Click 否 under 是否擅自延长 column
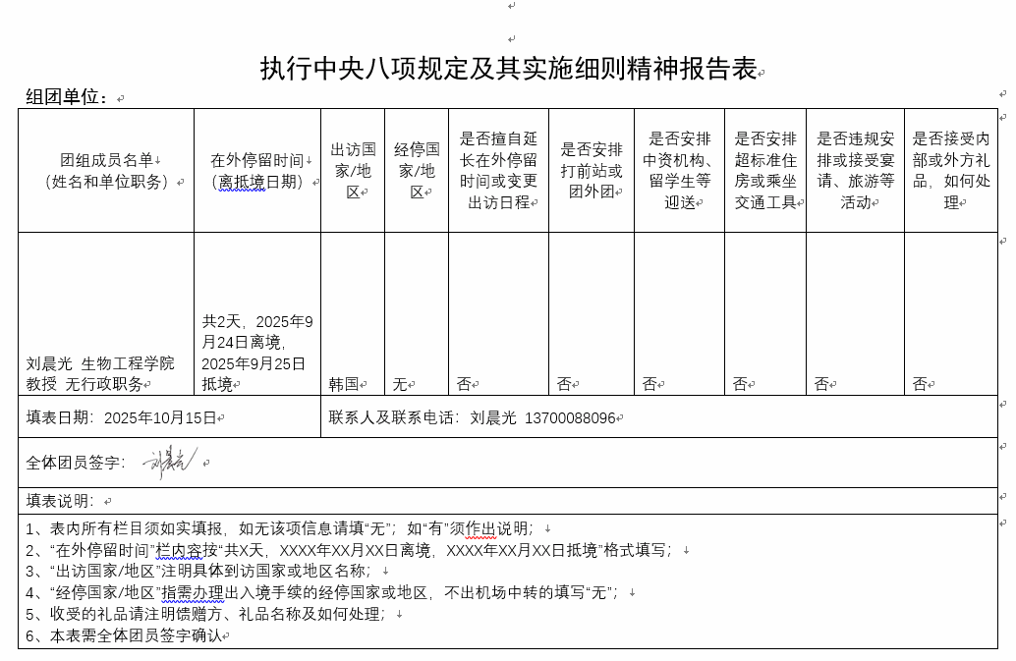 coord(464,384)
